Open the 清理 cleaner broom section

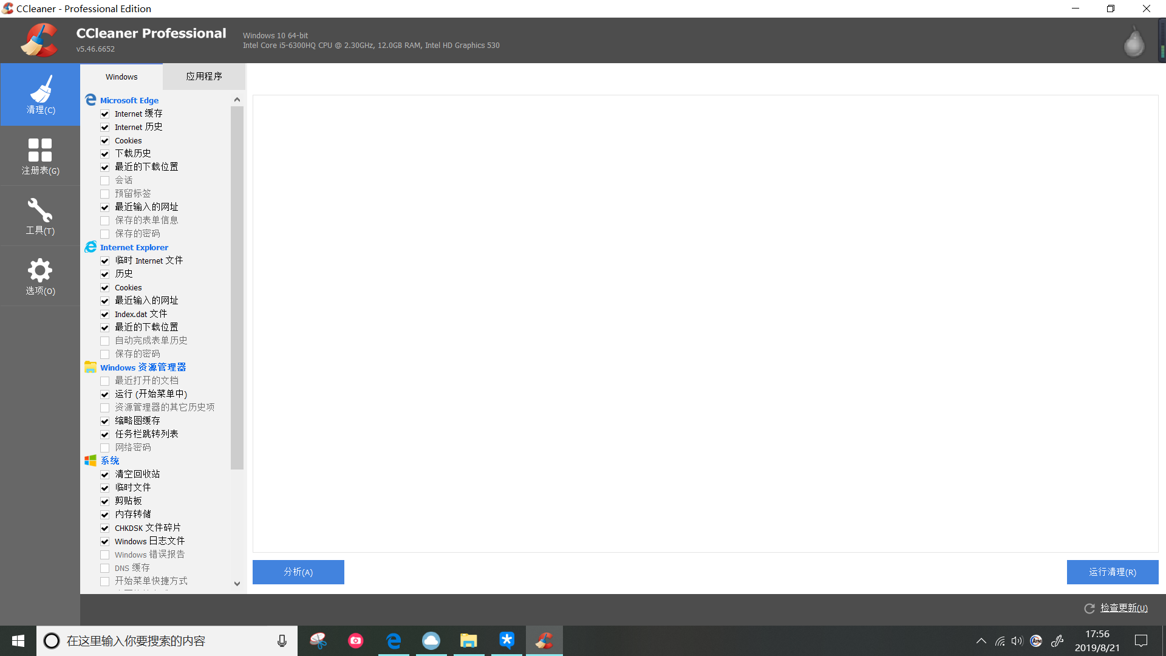coord(40,95)
